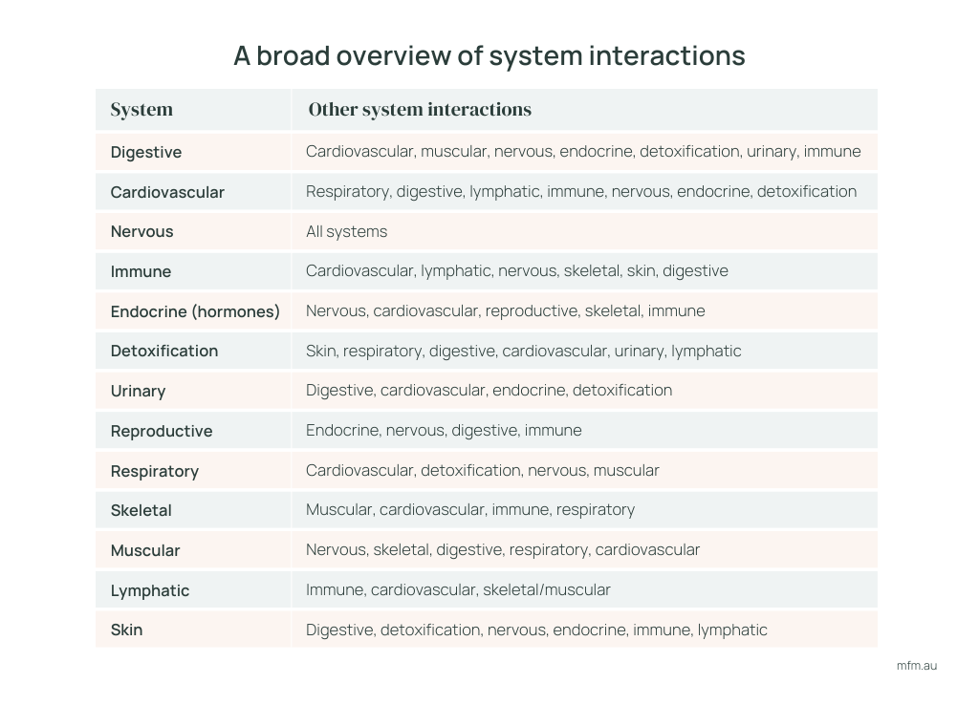This screenshot has width=979, height=705.
Task: Select interactions cell starting 'Cardiovascular, muscular, nervous'
Action: click(x=583, y=152)
